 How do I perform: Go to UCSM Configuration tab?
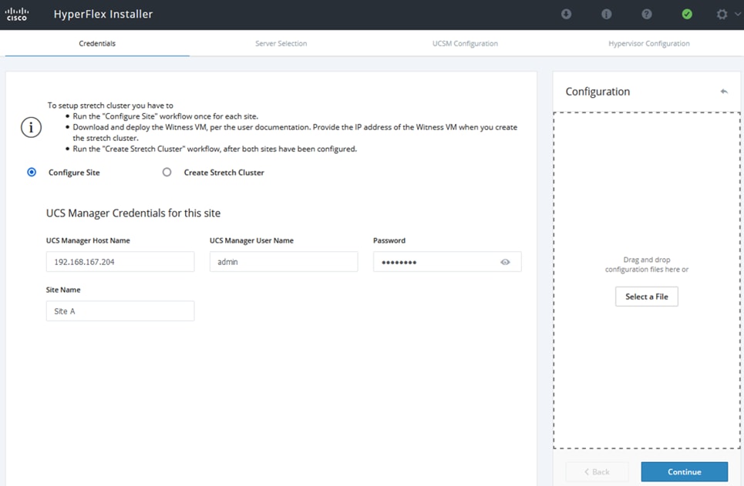465,44
